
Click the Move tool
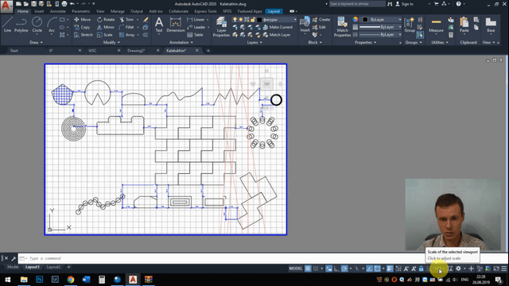[83, 19]
